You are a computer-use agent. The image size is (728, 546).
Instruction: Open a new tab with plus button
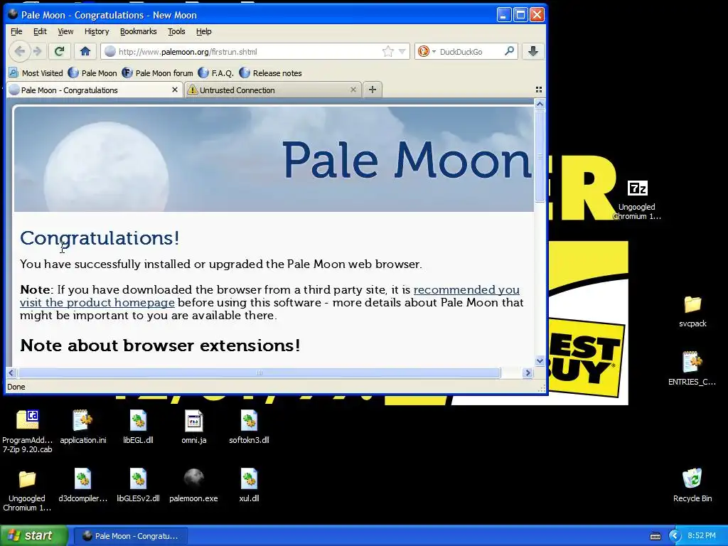(x=373, y=90)
